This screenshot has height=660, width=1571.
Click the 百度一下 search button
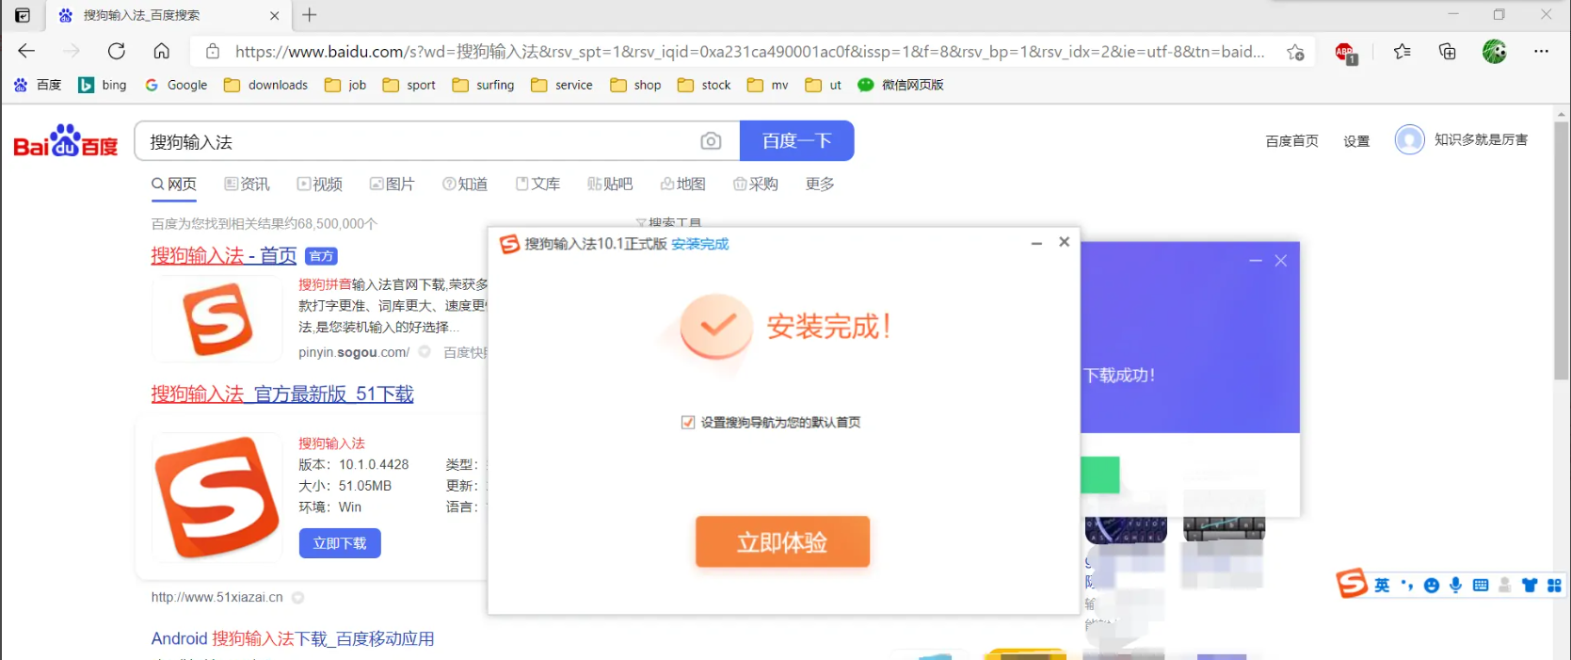(796, 141)
